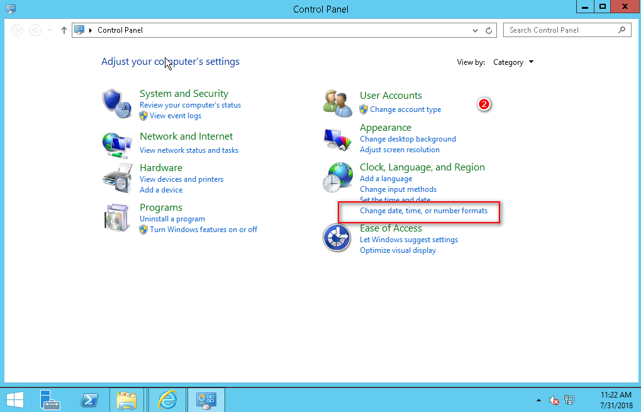
Task: Open Uninstall a program link
Action: [172, 219]
